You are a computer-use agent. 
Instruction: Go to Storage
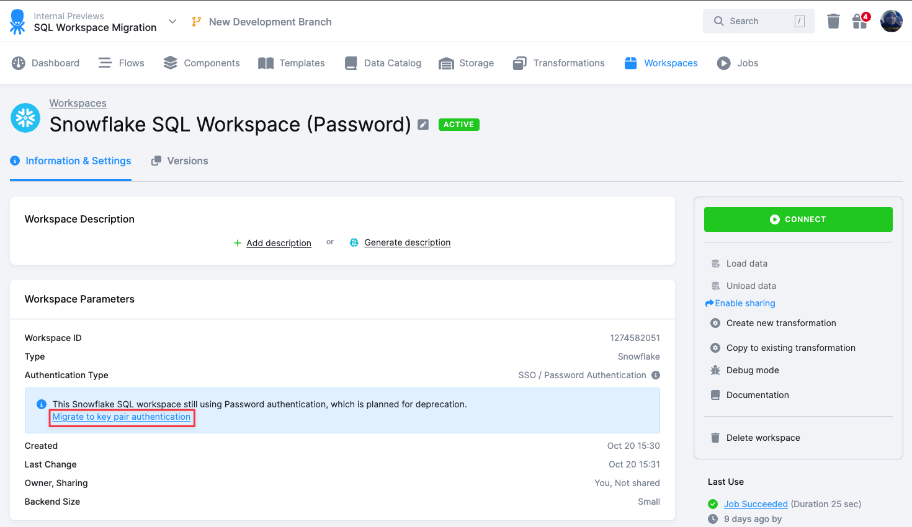(466, 63)
